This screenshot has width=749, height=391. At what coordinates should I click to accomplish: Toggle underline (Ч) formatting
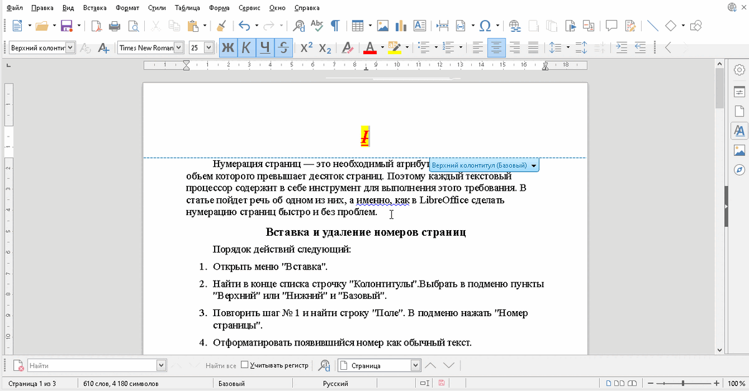pyautogui.click(x=266, y=47)
